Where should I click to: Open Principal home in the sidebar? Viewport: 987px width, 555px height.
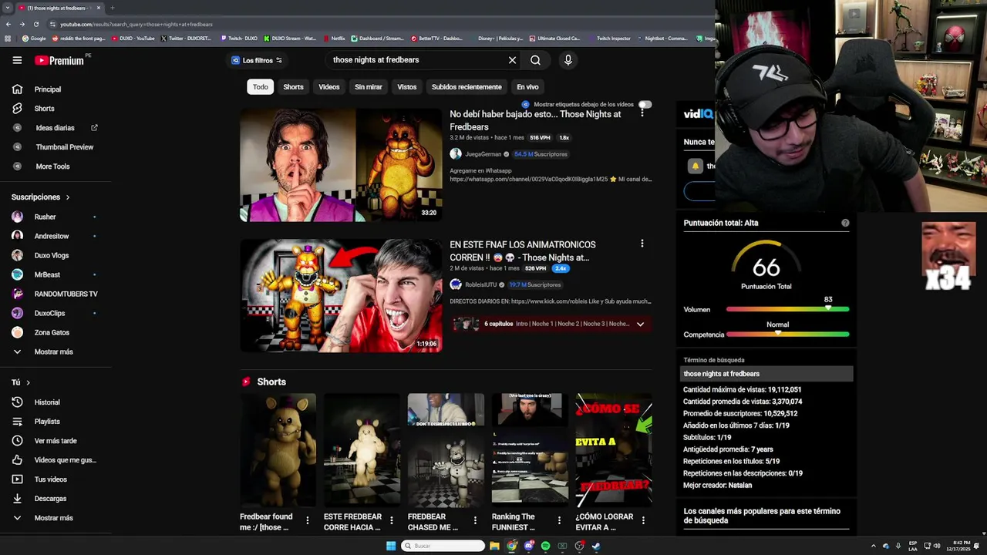click(x=47, y=89)
